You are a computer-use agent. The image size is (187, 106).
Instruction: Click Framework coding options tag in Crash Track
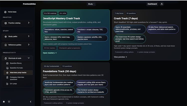click(x=124, y=52)
